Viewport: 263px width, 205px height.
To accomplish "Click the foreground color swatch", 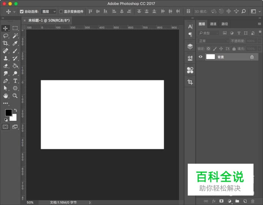I will (x=8, y=113).
